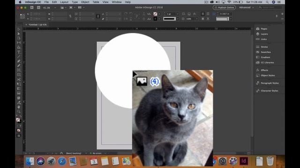Select the Scissors tool
The width and height of the screenshot is (300, 168).
19,79
